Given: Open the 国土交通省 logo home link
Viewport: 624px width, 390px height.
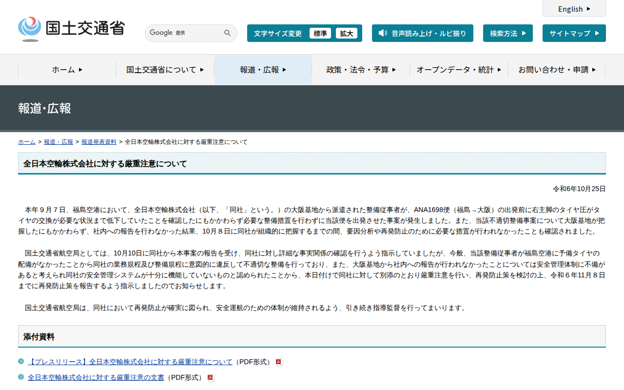Looking at the screenshot, I should 71,29.
